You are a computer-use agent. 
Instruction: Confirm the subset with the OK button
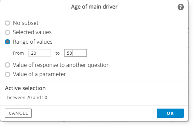(170, 113)
